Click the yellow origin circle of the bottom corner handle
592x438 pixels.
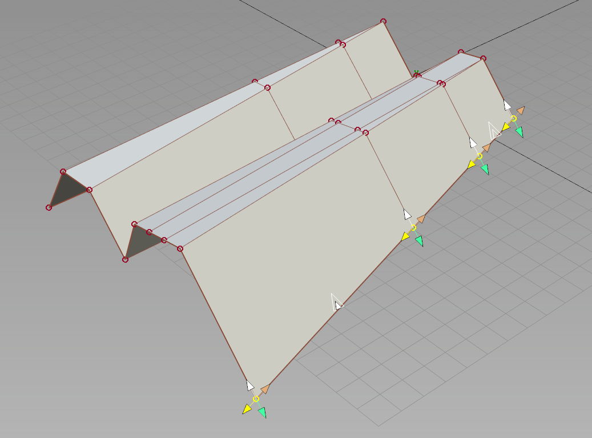[x=256, y=399]
